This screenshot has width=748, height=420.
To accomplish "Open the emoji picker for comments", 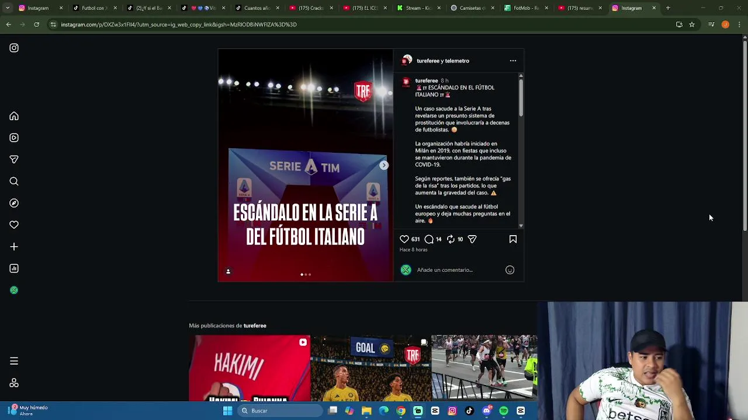I will pyautogui.click(x=510, y=269).
